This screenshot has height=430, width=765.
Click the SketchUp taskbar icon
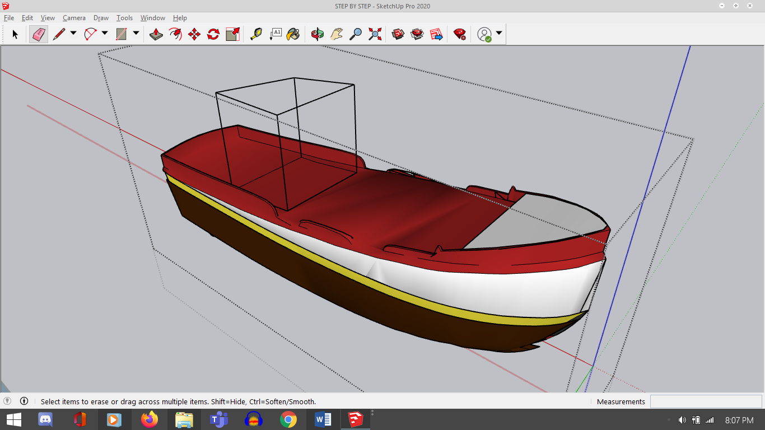pyautogui.click(x=354, y=419)
